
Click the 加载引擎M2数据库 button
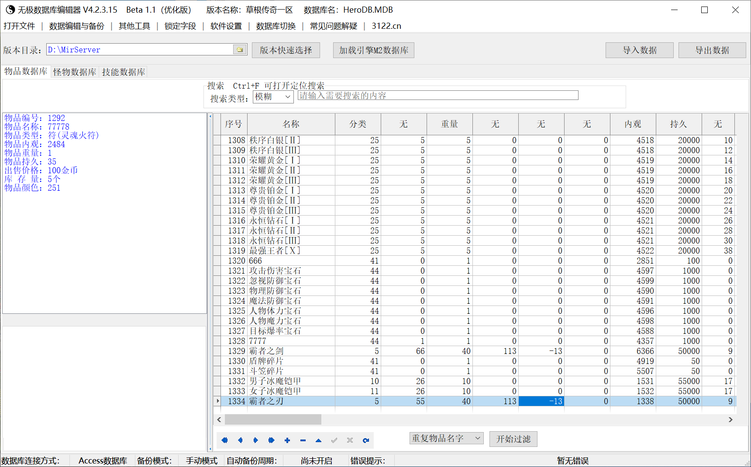coord(374,50)
